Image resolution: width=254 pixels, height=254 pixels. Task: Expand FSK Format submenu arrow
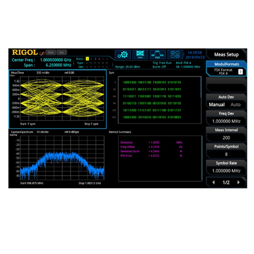tap(240, 72)
